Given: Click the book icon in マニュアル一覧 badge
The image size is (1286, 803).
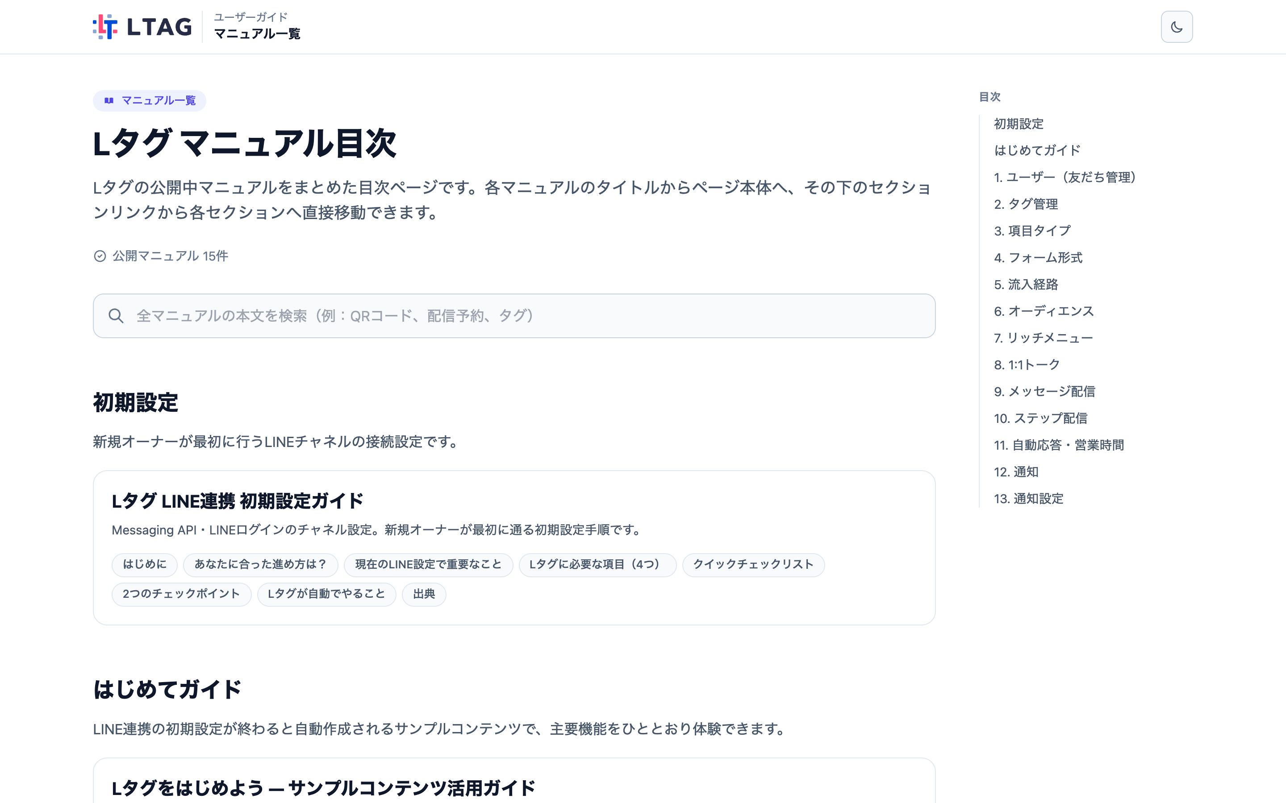Looking at the screenshot, I should coord(109,100).
